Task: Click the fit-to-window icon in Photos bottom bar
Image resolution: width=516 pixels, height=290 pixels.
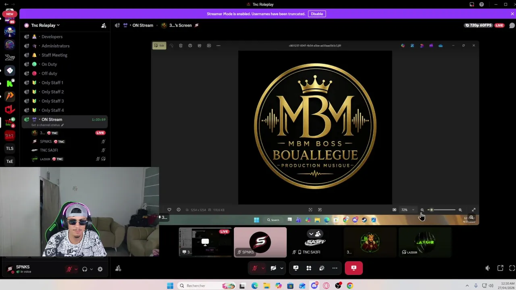Action: pyautogui.click(x=394, y=210)
